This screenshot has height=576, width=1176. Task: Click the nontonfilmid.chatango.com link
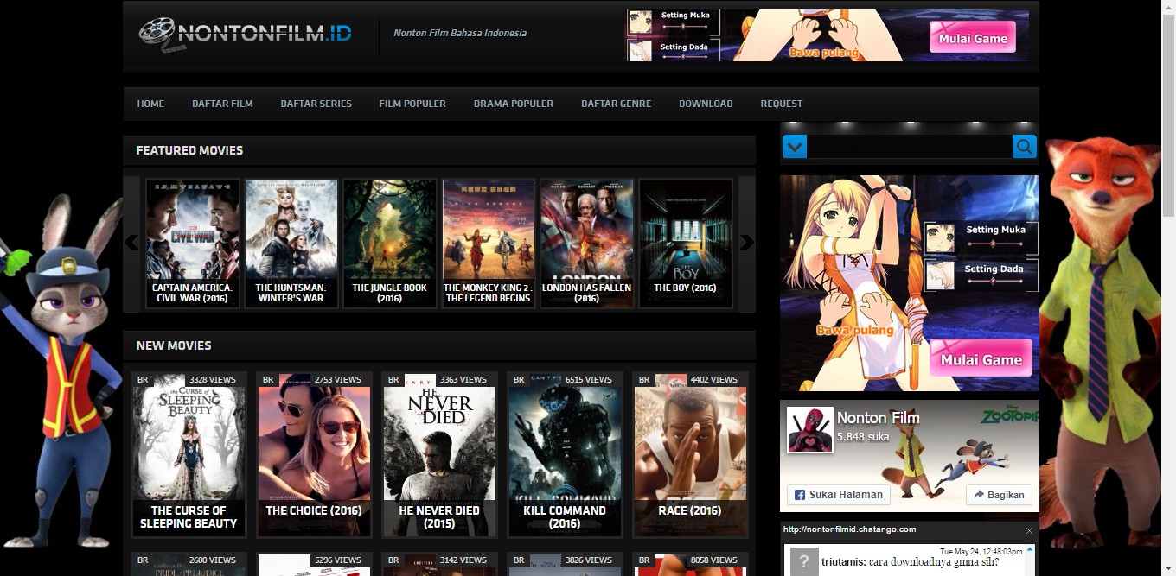pos(849,529)
